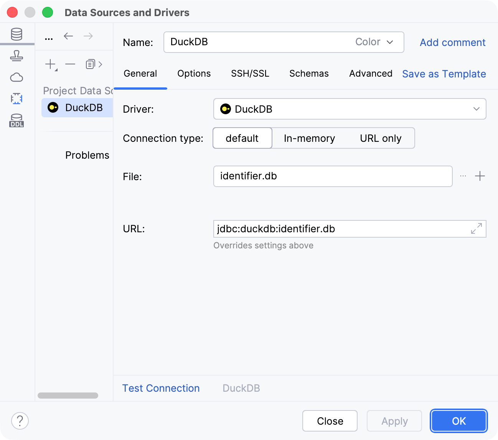Open the help question mark

tap(20, 421)
